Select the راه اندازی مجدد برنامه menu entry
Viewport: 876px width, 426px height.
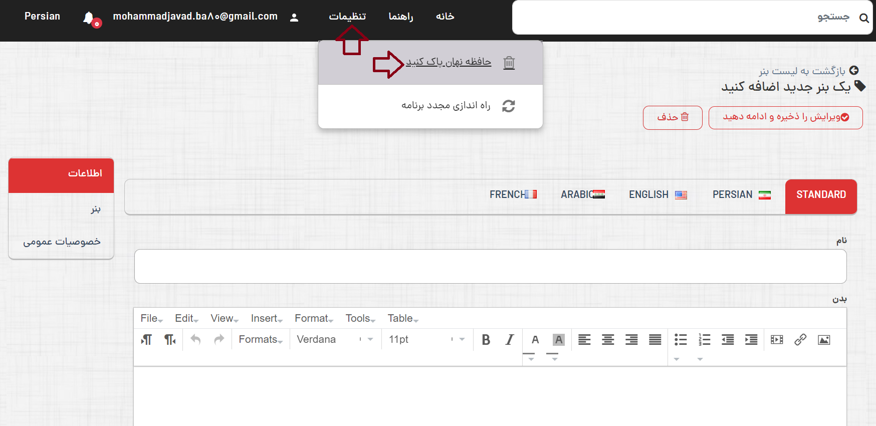pos(446,106)
